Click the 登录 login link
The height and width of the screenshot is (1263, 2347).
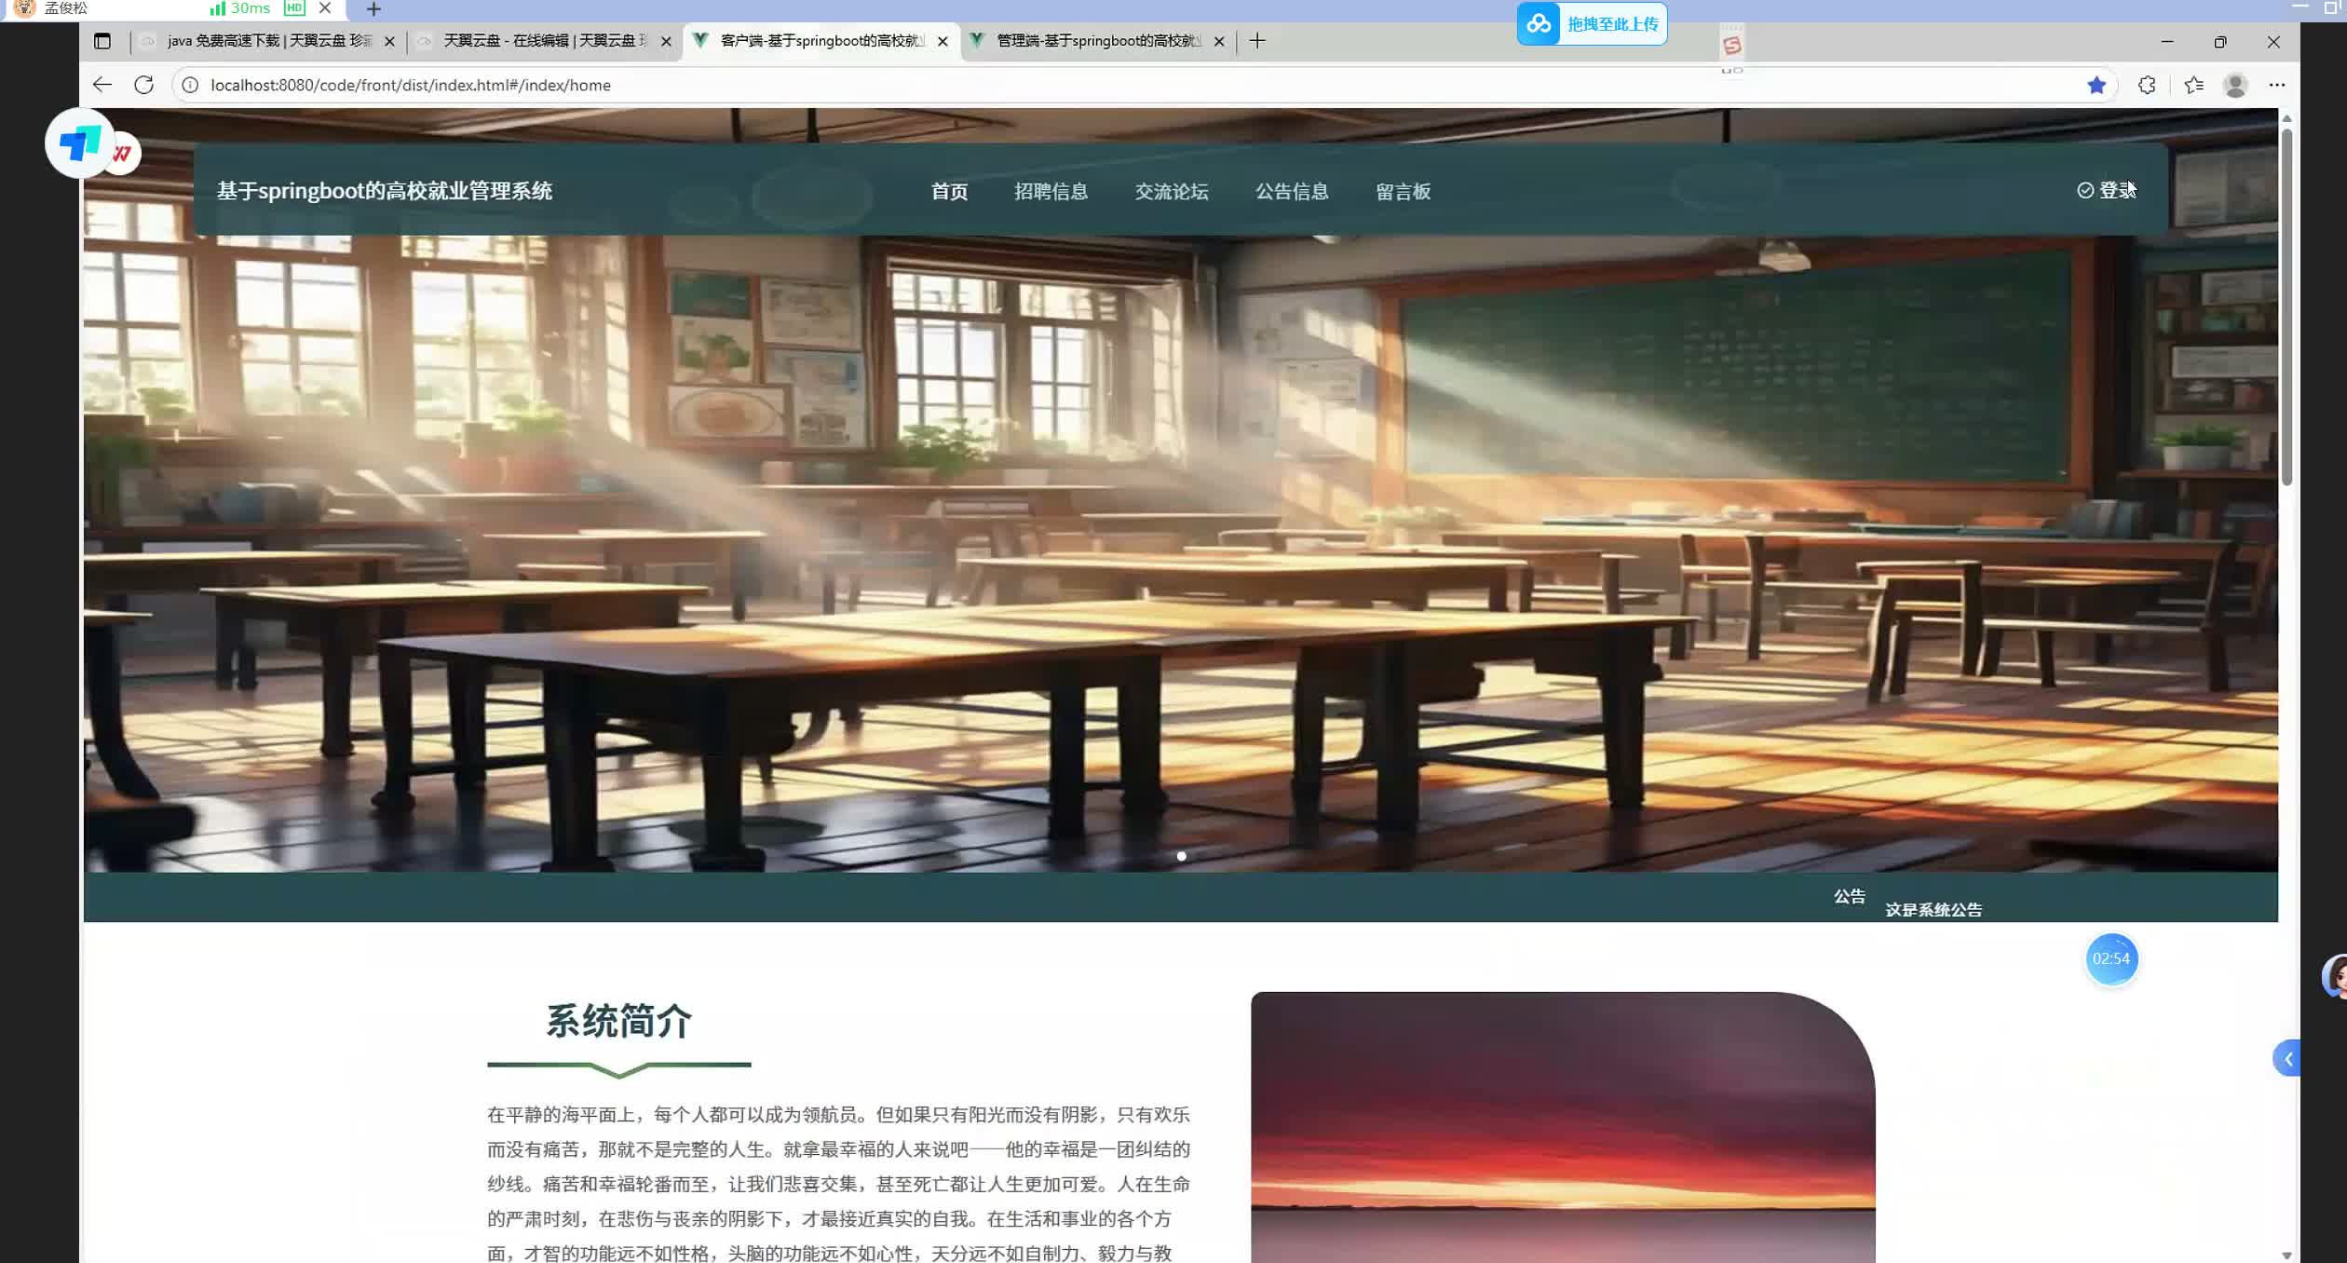(x=2108, y=190)
